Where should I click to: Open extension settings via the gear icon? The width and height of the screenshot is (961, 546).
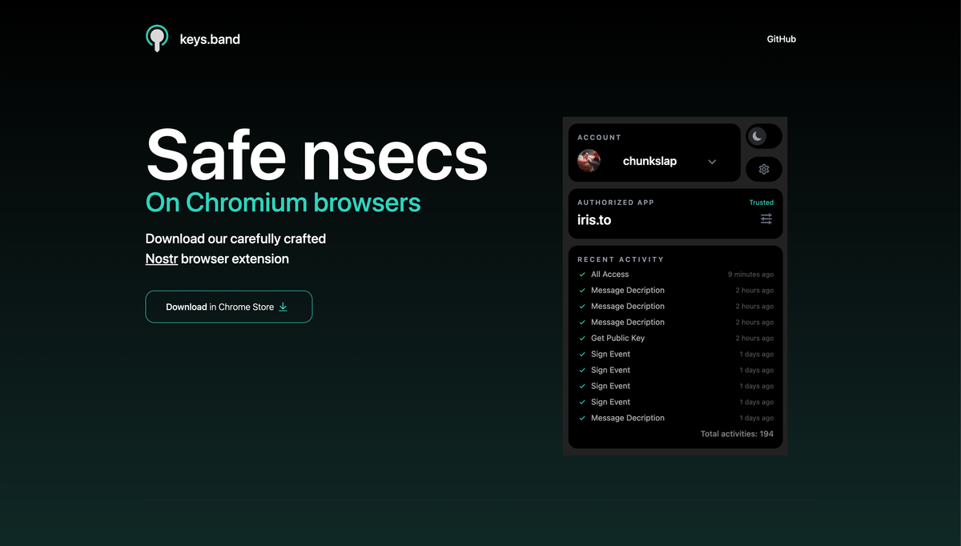pyautogui.click(x=763, y=169)
